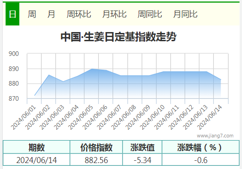Click the 价格指数 column header

[97, 147]
